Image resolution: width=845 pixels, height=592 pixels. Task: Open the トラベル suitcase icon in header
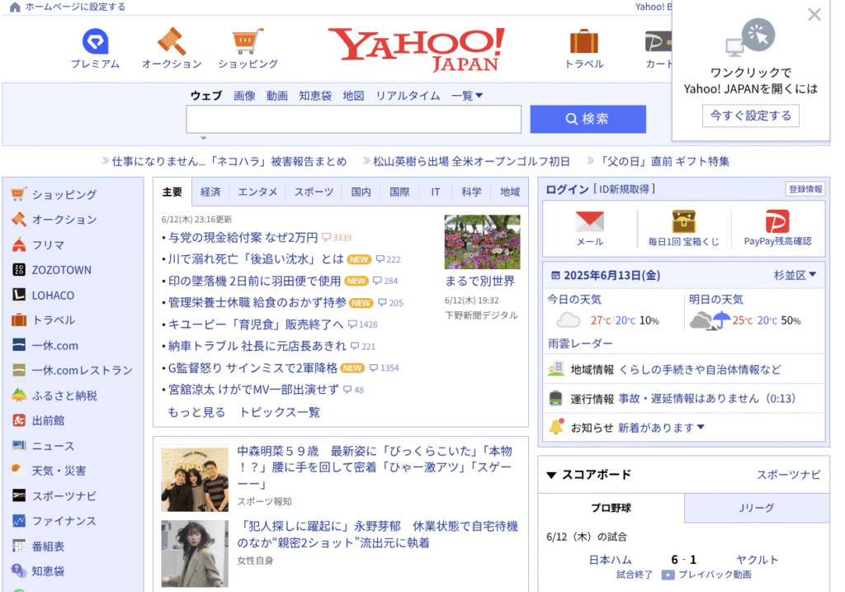(584, 41)
